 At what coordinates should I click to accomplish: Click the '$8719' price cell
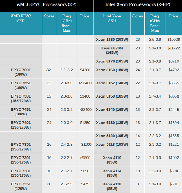(x=173, y=61)
